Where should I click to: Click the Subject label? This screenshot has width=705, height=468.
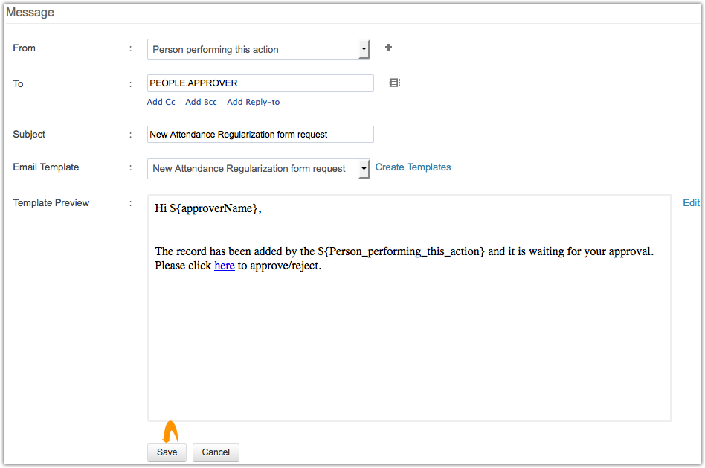click(x=29, y=135)
